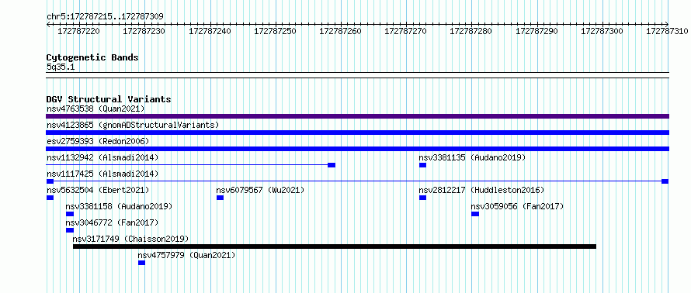Open nsv3381158 (Audano2019) label
691x293 pixels.
tap(119, 206)
